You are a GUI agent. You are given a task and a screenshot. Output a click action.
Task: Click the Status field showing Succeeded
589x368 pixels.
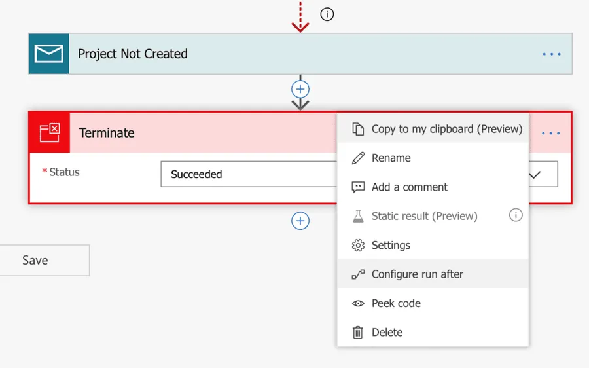(x=249, y=175)
